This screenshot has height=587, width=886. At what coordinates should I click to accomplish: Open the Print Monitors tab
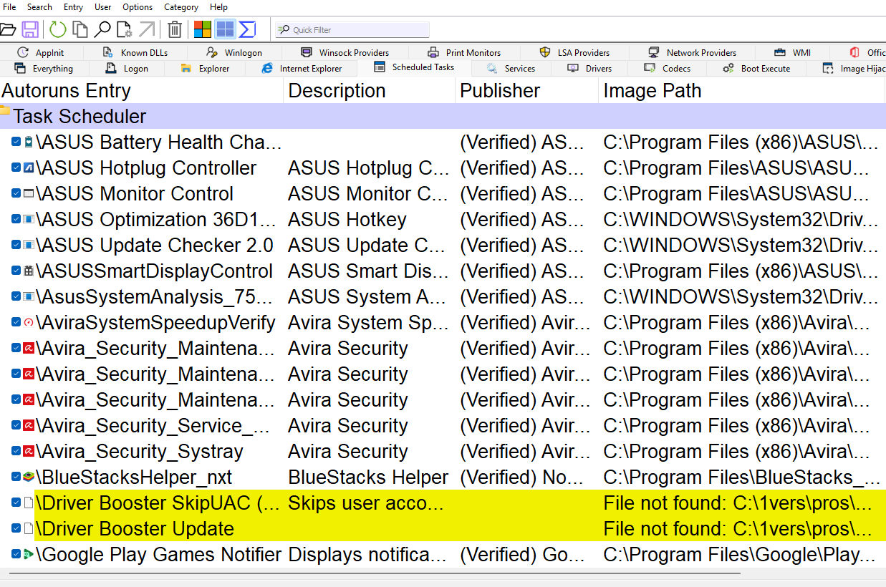point(464,52)
